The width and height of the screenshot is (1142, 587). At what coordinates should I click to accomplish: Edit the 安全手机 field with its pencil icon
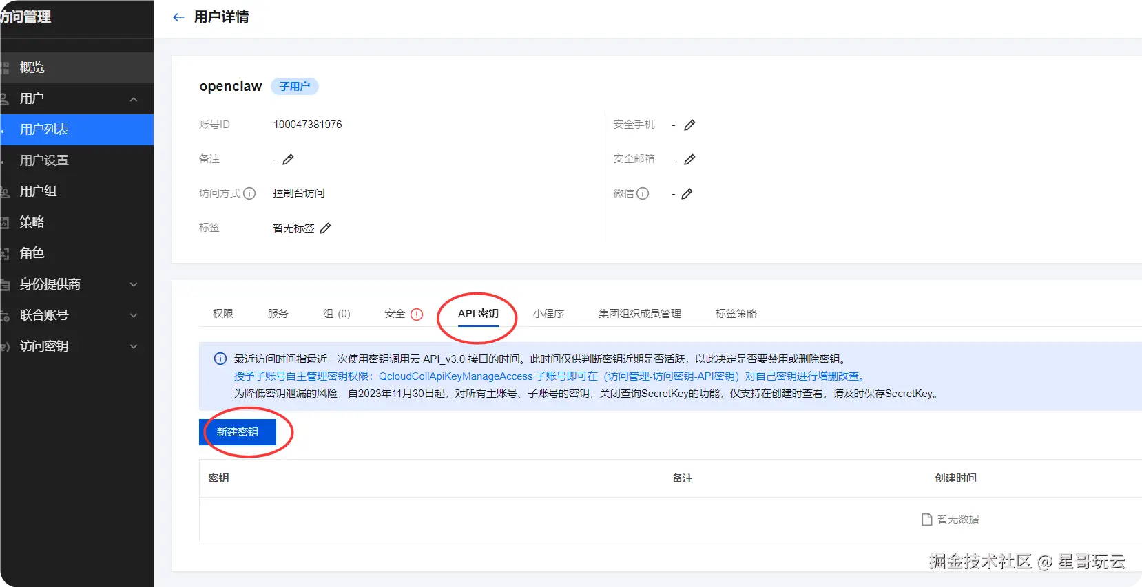689,125
